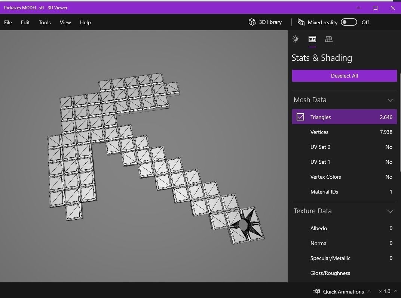This screenshot has height=298, width=401.
Task: Open the Environment & Lighting tab icon
Action: click(296, 39)
